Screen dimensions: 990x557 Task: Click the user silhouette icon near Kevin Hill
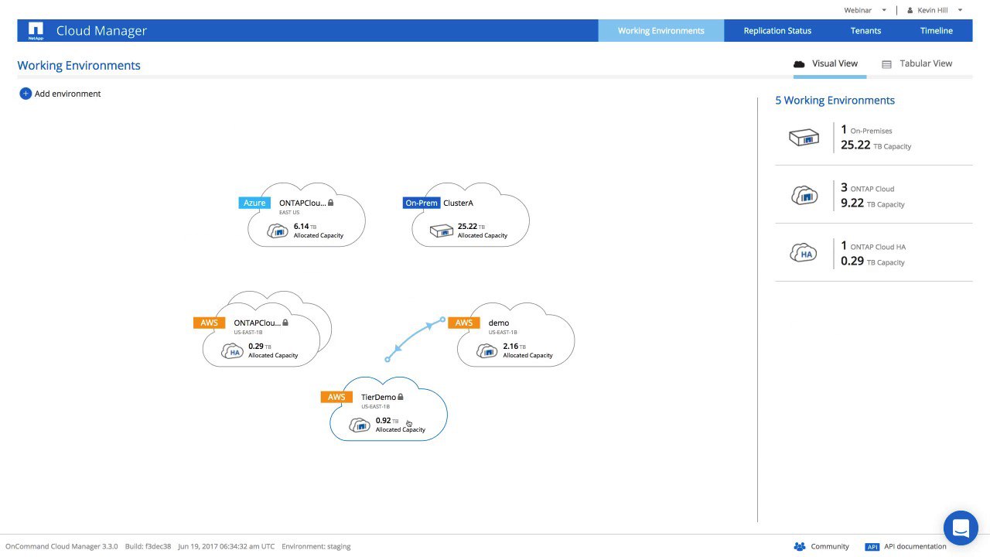pos(910,10)
